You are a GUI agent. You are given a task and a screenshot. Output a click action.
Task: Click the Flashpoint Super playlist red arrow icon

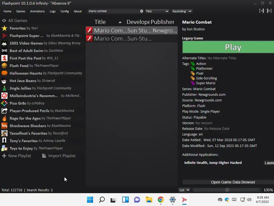(x=4, y=36)
